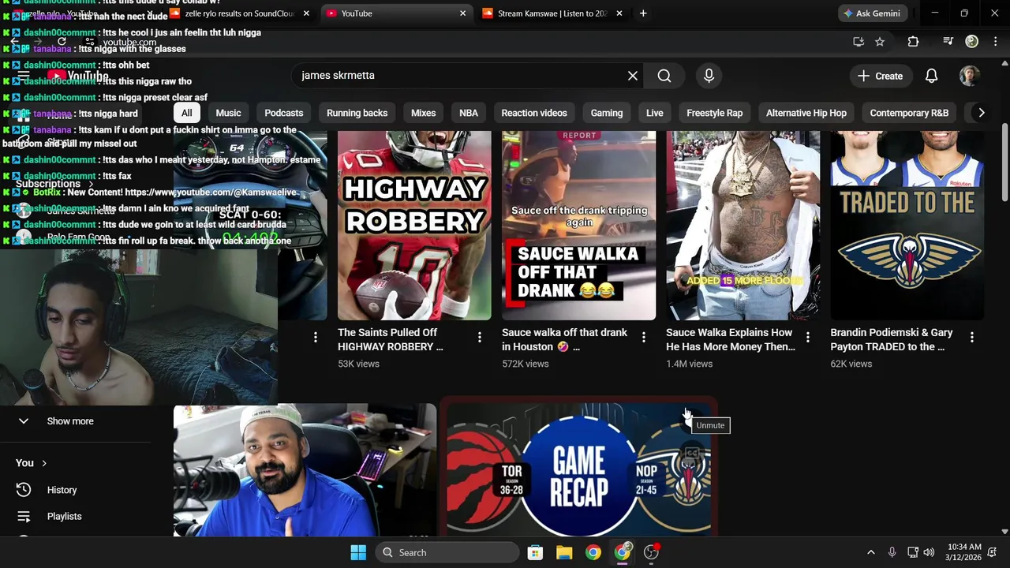This screenshot has height=568, width=1010.
Task: Select the Freestyle Rap filter chip
Action: tap(715, 113)
